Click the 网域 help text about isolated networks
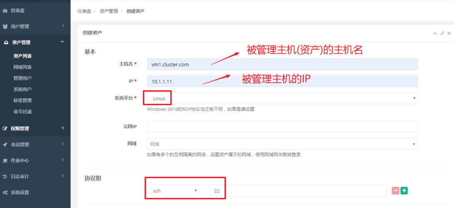This screenshot has height=208, width=454. click(224, 155)
